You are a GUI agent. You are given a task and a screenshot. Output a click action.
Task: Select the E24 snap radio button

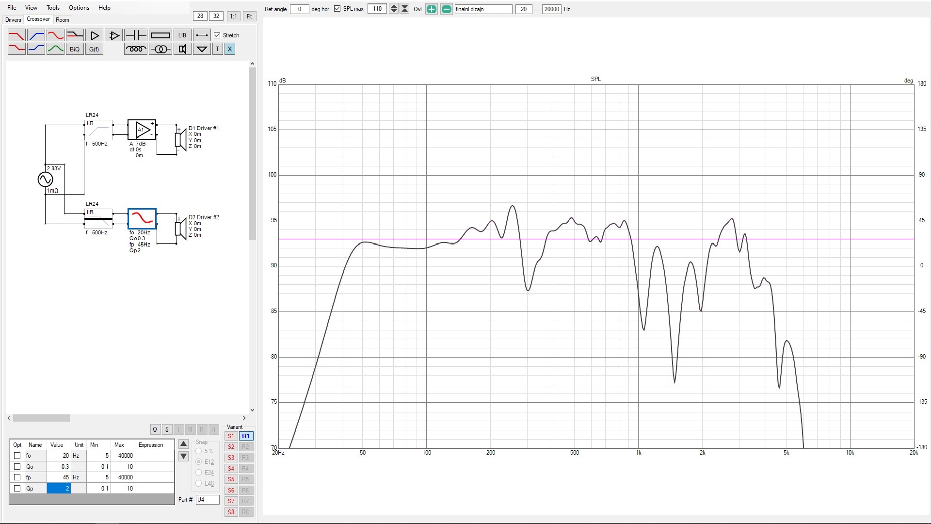coord(199,473)
